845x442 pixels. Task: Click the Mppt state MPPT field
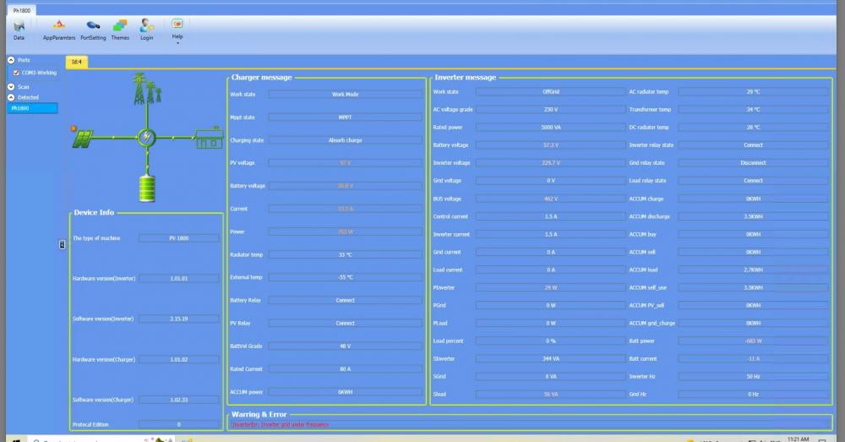click(345, 117)
